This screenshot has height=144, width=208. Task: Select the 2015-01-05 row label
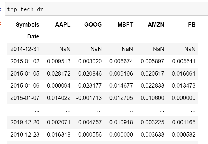point(25,74)
